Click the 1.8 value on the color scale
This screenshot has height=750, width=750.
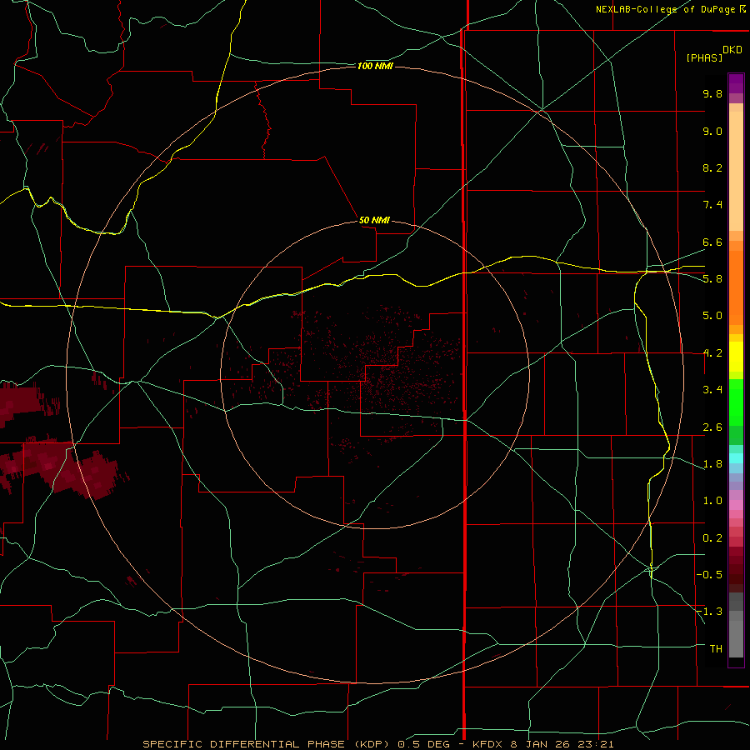(712, 464)
